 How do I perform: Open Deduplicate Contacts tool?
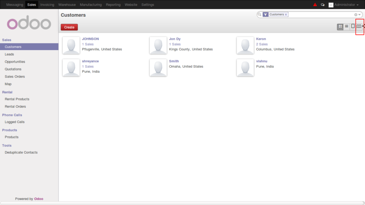[x=21, y=152]
